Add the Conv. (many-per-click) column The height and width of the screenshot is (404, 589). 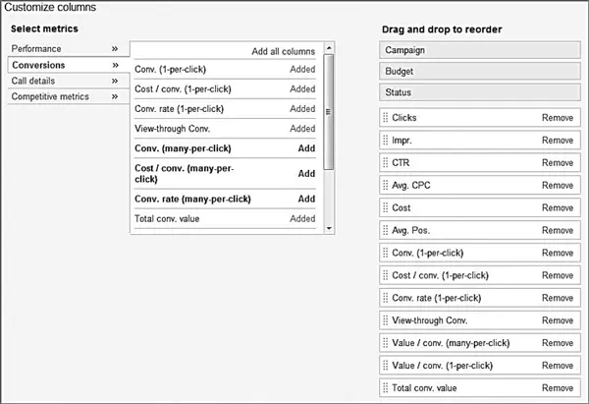pos(306,148)
